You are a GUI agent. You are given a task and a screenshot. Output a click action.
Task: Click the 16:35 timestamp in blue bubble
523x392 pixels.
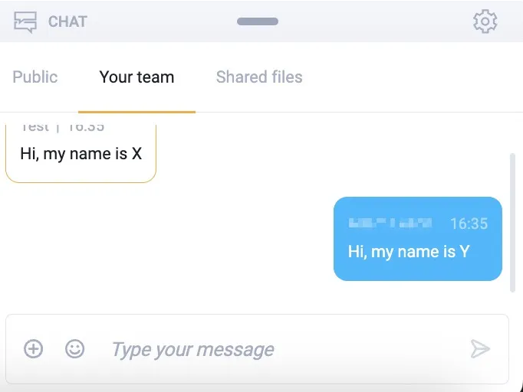tap(469, 224)
